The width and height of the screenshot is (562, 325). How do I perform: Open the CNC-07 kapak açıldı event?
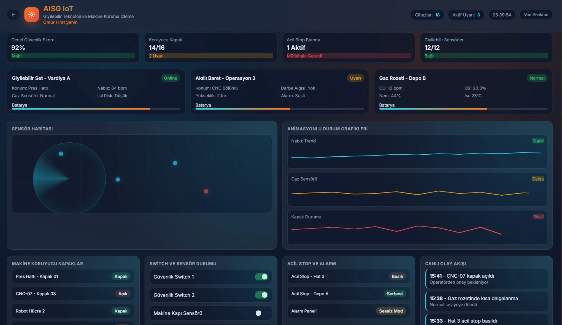(x=486, y=279)
